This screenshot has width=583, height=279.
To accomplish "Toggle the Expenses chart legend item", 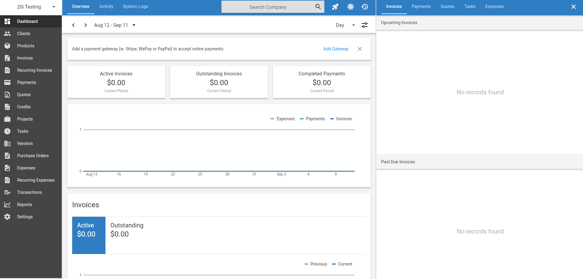I will click(x=283, y=119).
